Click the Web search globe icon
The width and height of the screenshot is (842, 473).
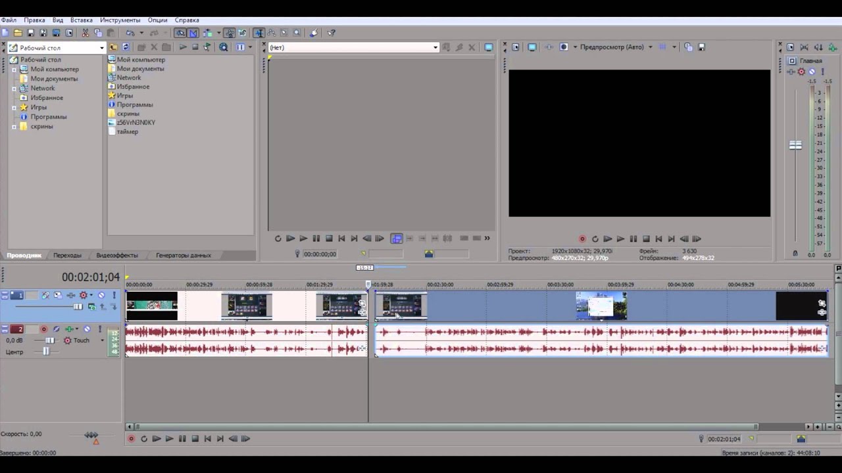[223, 47]
